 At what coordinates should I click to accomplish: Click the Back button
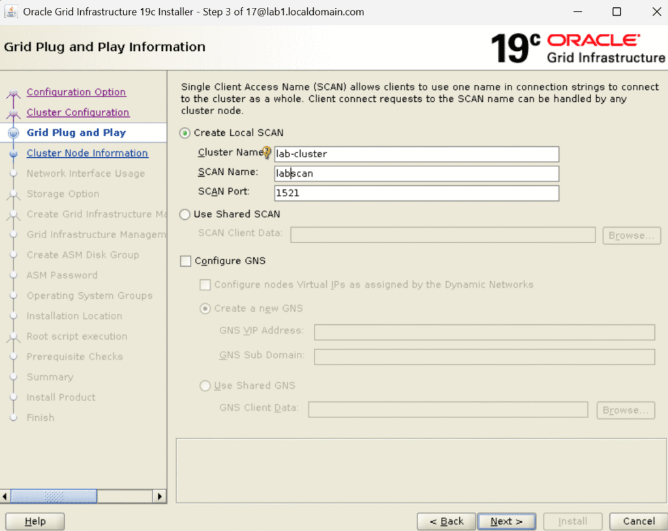[x=446, y=521]
